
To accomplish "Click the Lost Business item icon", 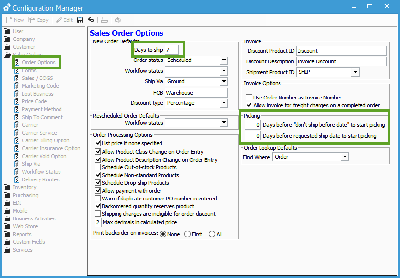I will click(17, 94).
